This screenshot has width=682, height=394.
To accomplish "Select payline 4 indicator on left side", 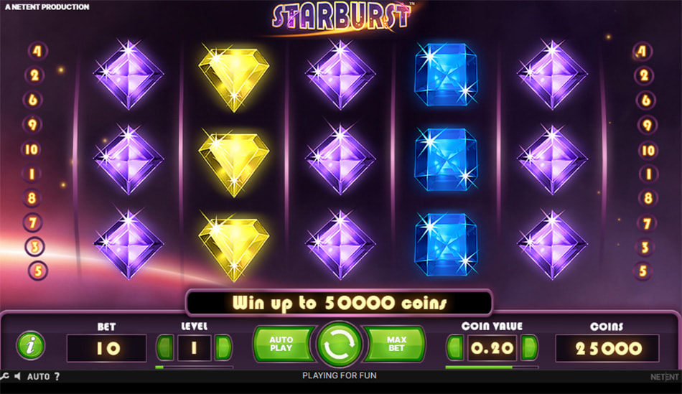I will [37, 51].
